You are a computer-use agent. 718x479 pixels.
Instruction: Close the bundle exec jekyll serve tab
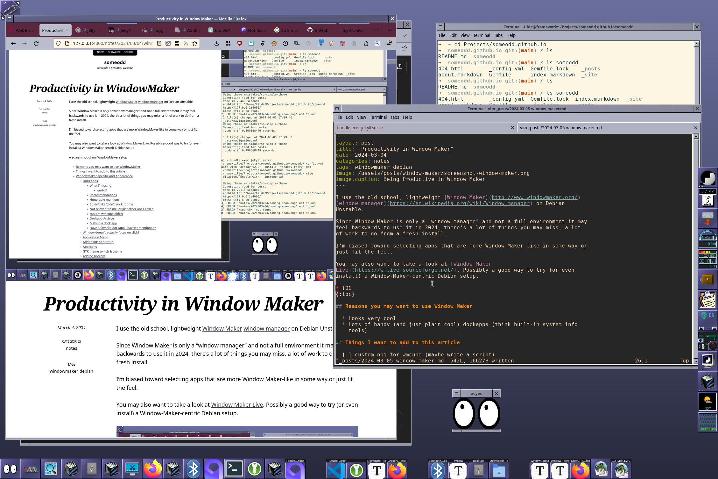pyautogui.click(x=512, y=127)
